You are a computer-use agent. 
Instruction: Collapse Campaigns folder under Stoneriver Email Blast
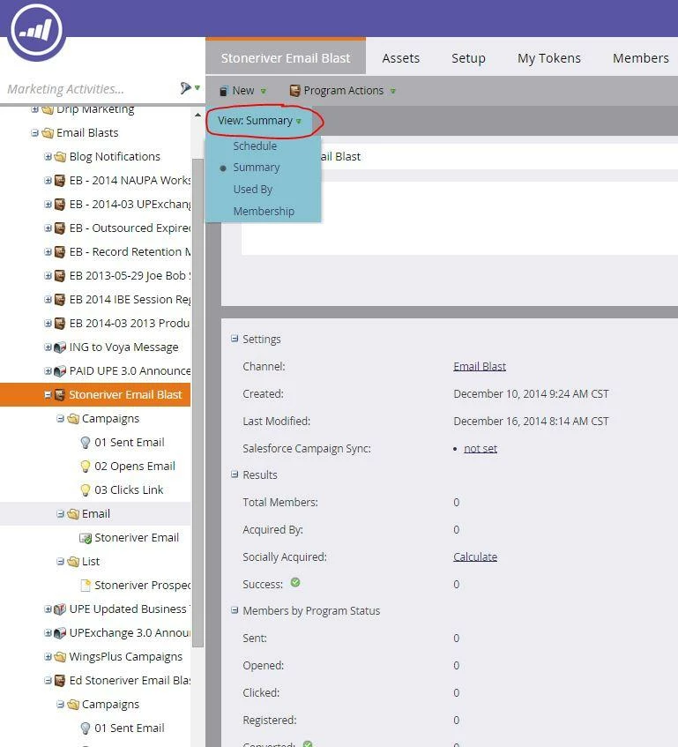pos(60,418)
